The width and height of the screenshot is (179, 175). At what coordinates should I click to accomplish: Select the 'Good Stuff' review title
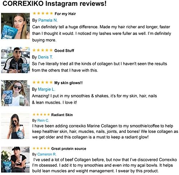[x=64, y=51]
